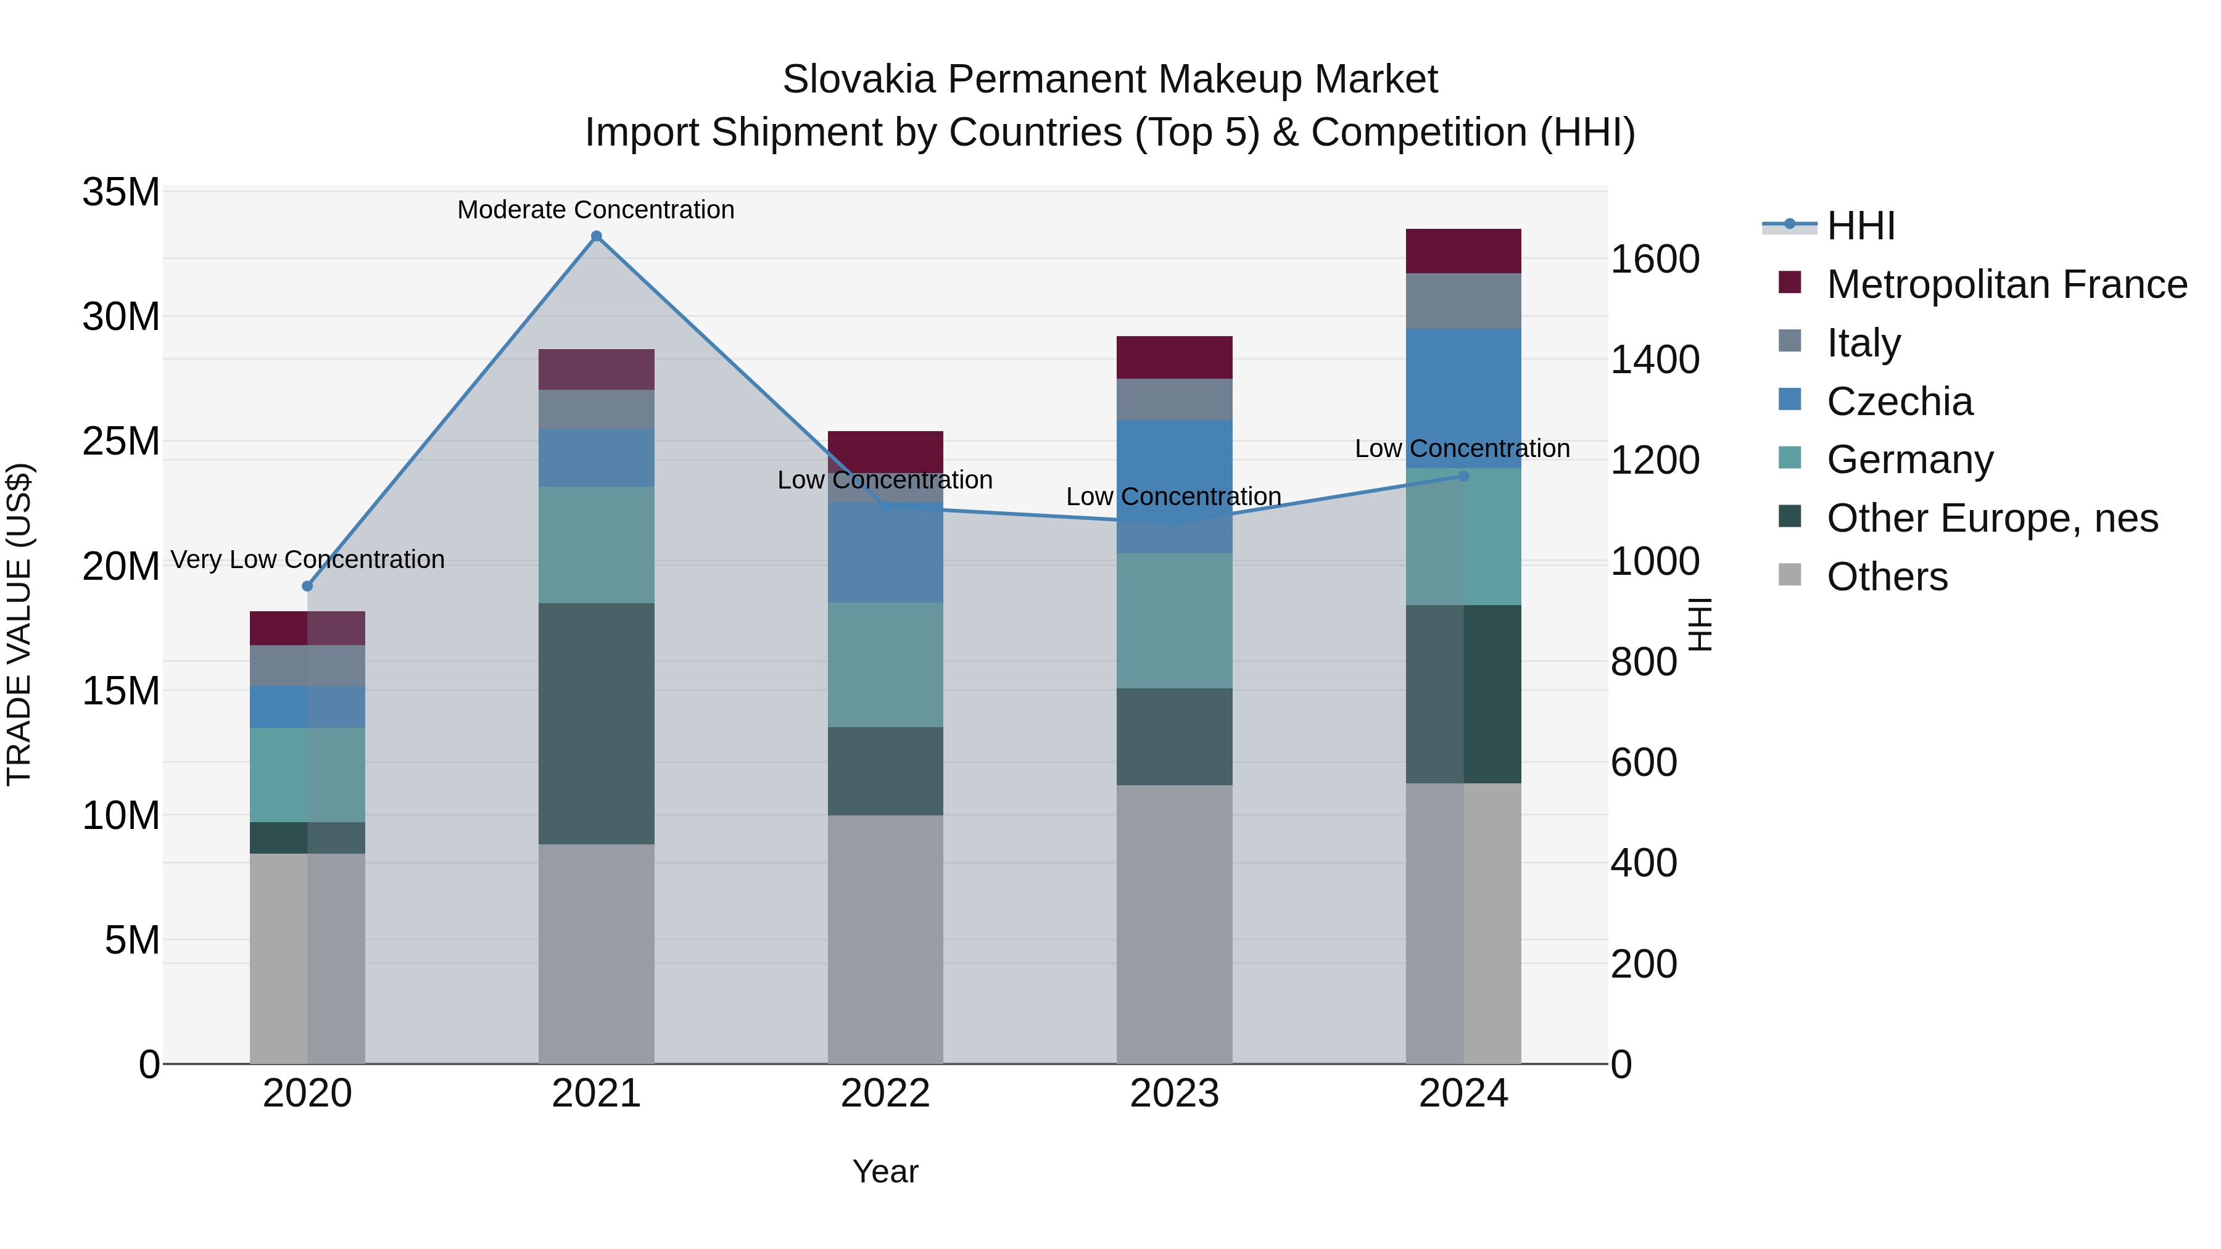2221x1249 pixels.
Task: Click the right-side 'HHI' axis title
Action: (x=1700, y=624)
